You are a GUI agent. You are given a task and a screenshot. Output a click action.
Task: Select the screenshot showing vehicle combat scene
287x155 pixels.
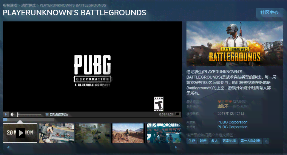coord(57,133)
